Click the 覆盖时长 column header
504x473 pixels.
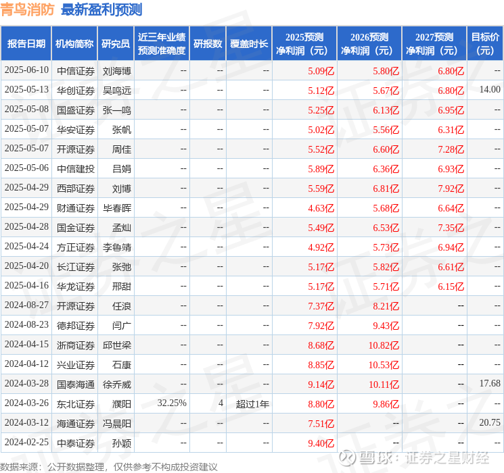[249, 43]
